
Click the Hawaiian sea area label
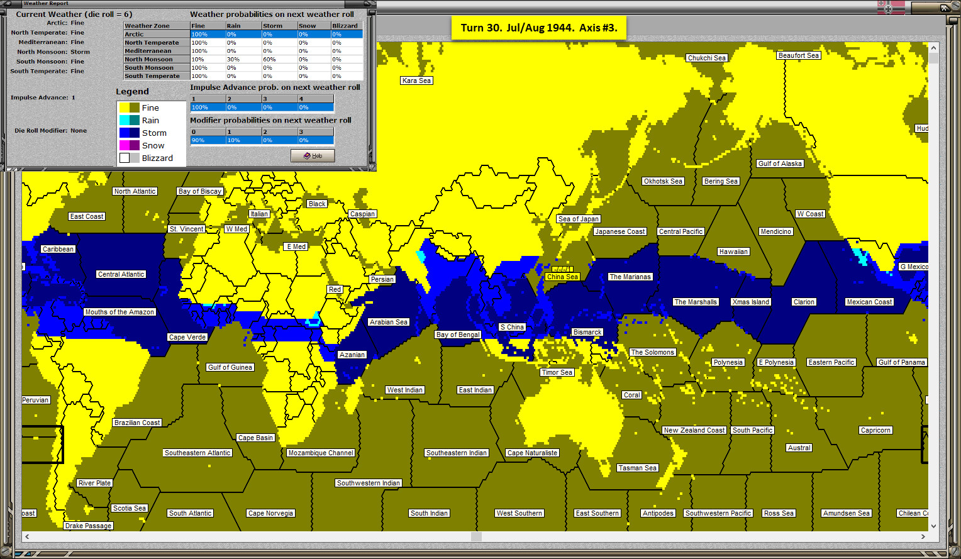click(x=733, y=252)
